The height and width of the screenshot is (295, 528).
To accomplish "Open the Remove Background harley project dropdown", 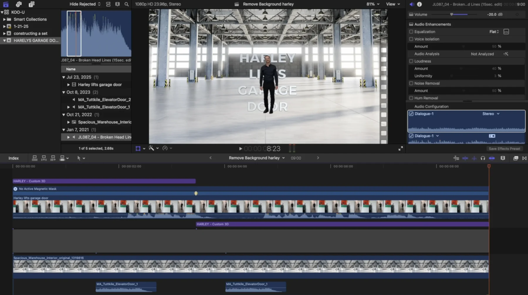I will coord(257,158).
